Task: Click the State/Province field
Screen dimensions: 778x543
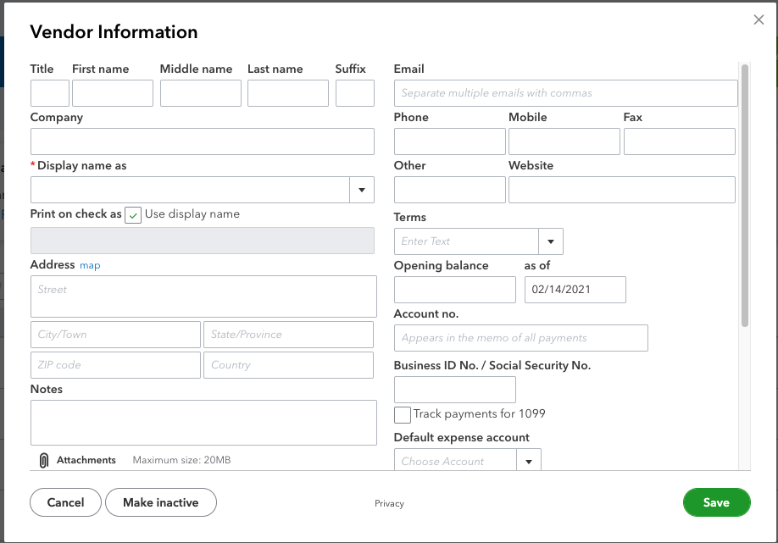Action: 288,335
